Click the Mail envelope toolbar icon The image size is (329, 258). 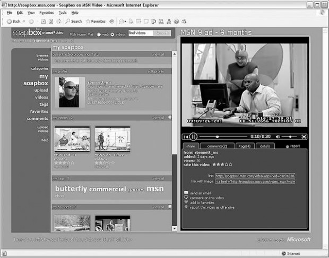tap(122, 21)
